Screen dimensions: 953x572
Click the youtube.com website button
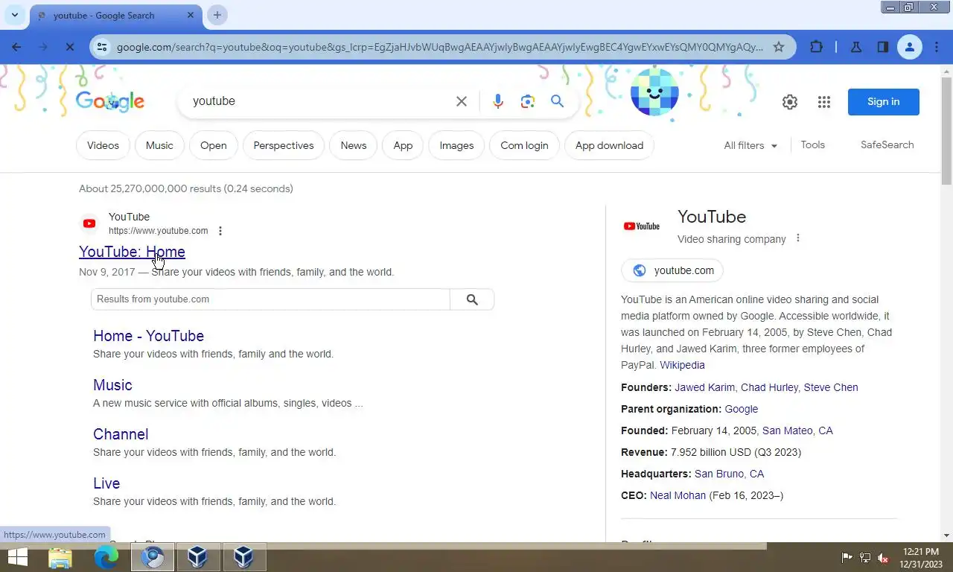[672, 270]
